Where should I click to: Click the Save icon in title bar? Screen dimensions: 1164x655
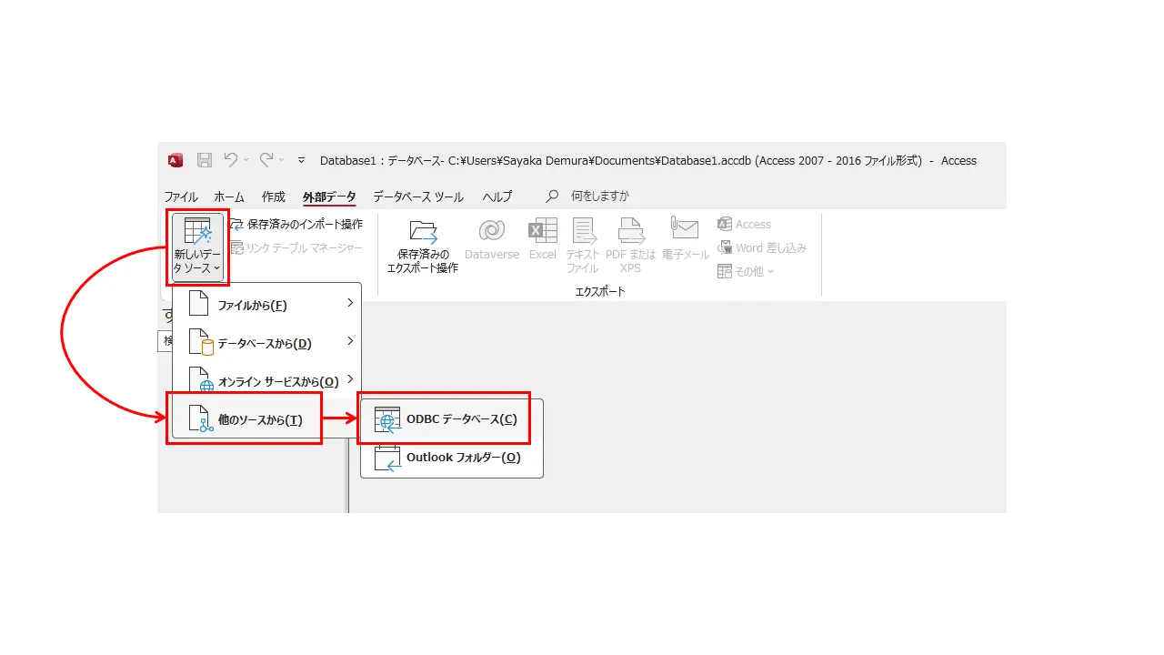tap(205, 160)
